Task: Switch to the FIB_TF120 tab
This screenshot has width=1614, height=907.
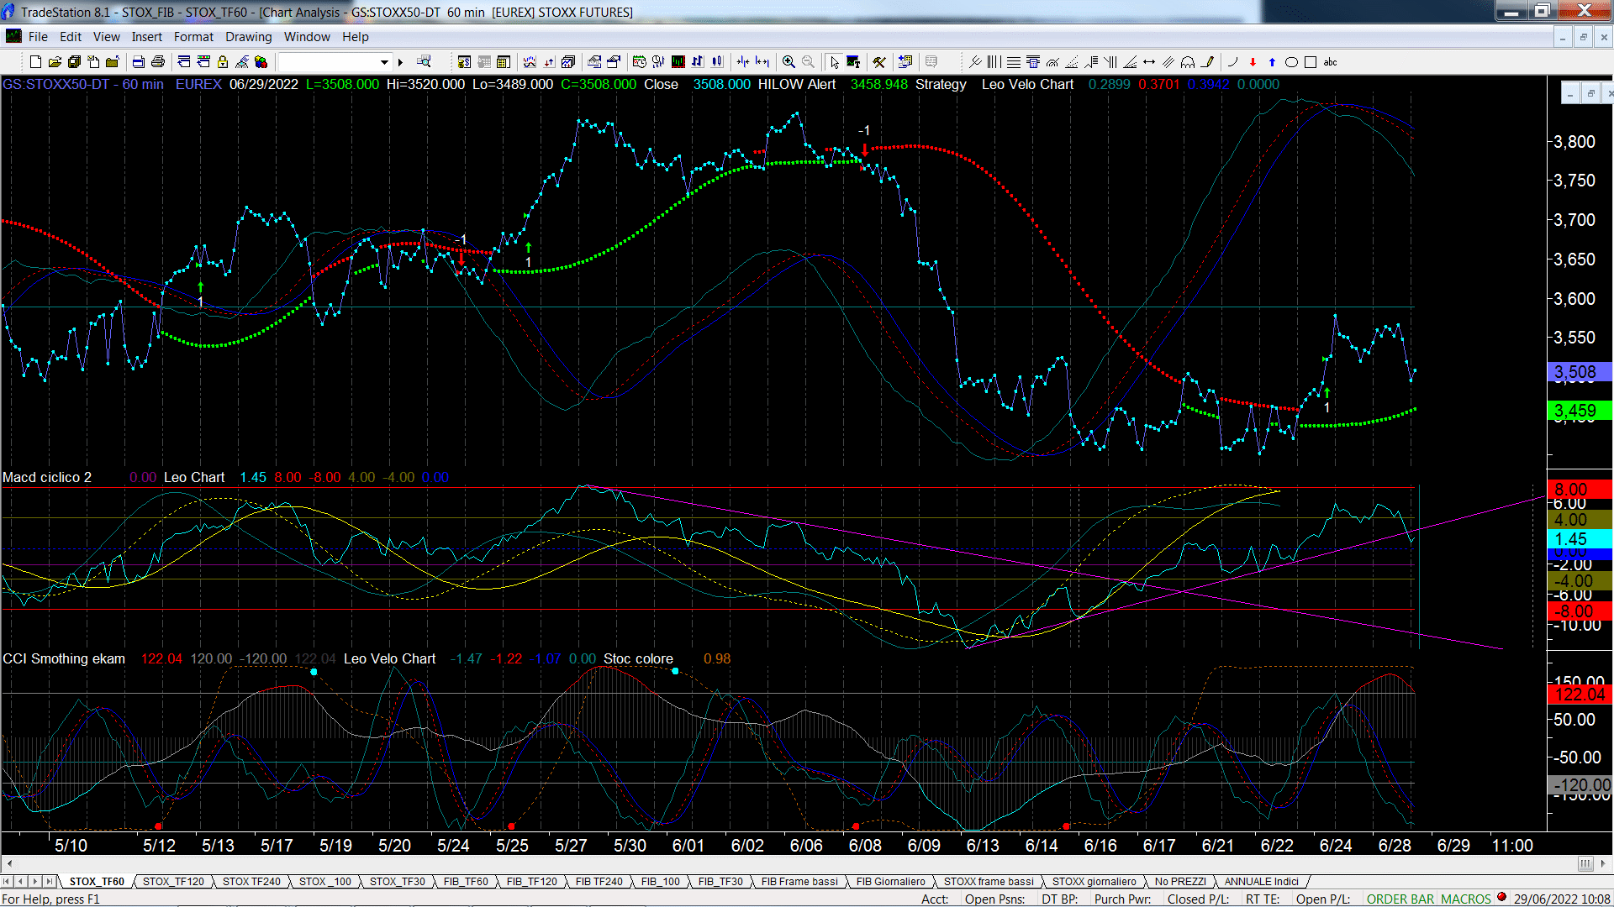Action: click(x=531, y=881)
